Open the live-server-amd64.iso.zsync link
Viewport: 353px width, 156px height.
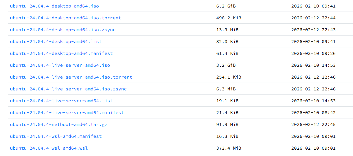pyautogui.click(x=68, y=89)
